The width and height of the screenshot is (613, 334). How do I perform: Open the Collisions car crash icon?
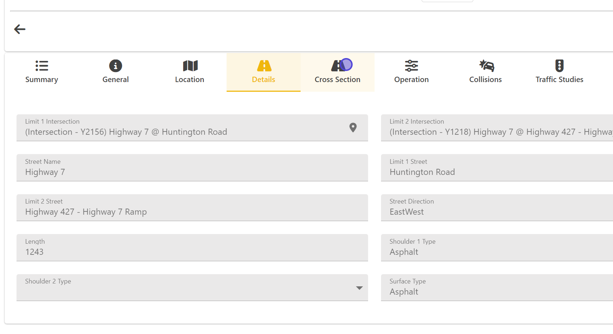486,66
